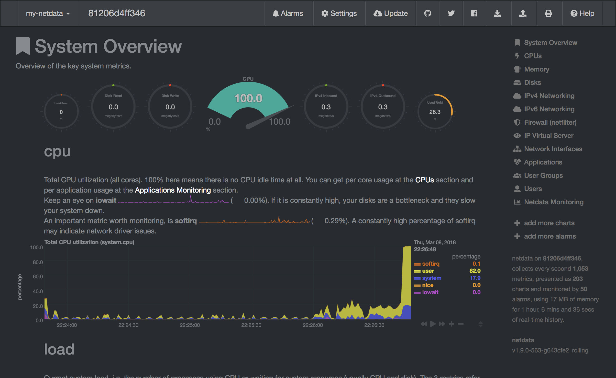Viewport: 616px width, 378px height.
Task: Toggle the iowait dimension in legend
Action: point(430,292)
